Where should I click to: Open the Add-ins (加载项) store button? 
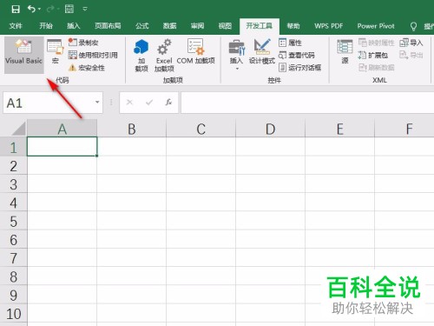[141, 56]
